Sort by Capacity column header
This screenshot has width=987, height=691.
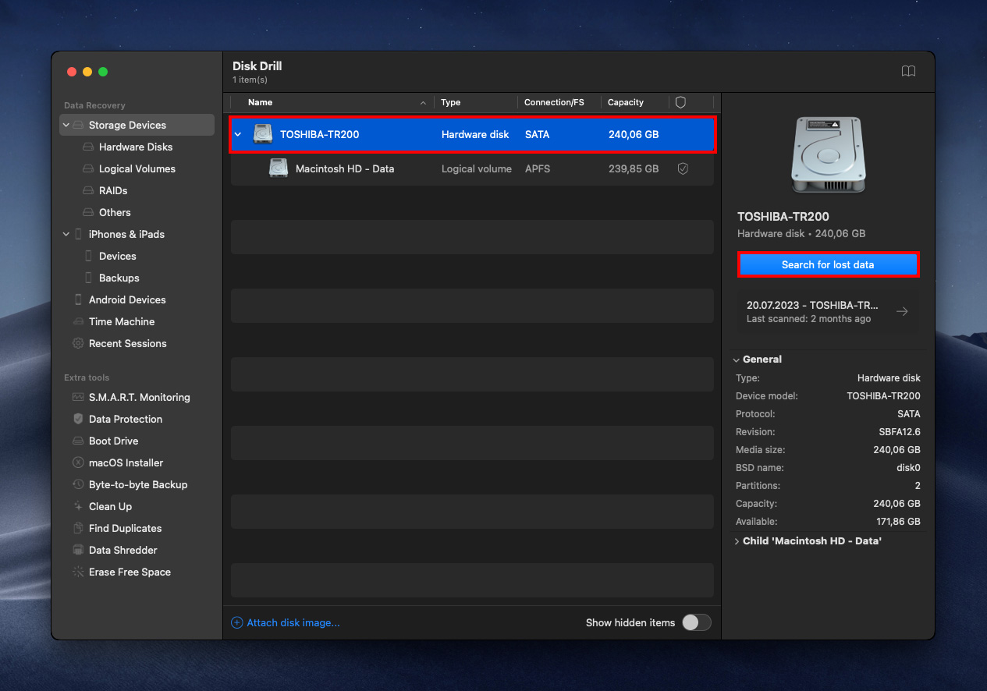point(626,102)
